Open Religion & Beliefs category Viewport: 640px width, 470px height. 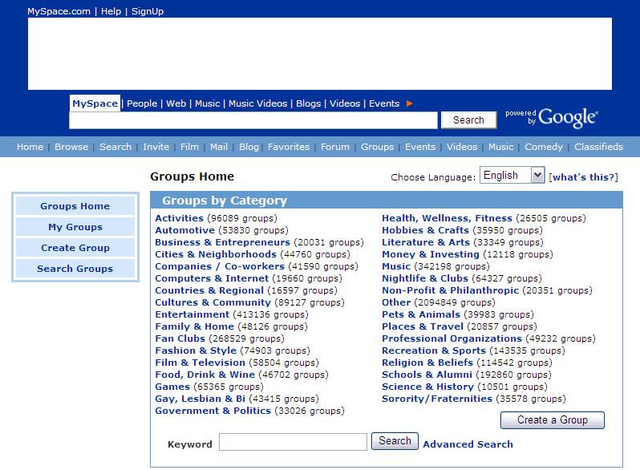[x=427, y=363]
